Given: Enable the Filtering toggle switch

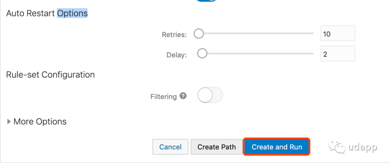Looking at the screenshot, I should point(210,95).
